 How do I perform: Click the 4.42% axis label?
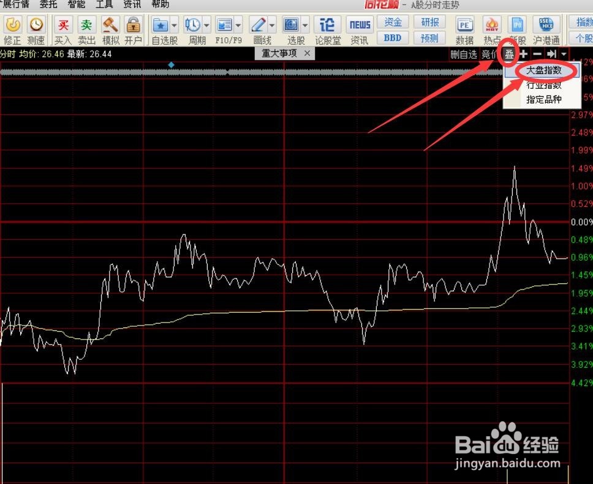click(x=581, y=383)
